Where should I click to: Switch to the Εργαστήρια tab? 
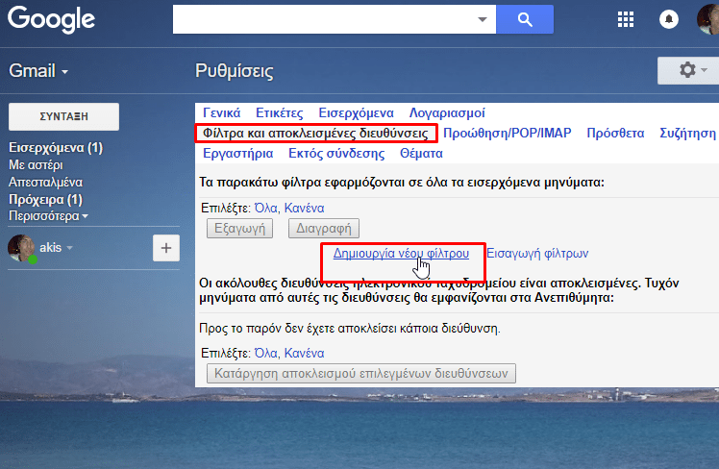pos(238,154)
